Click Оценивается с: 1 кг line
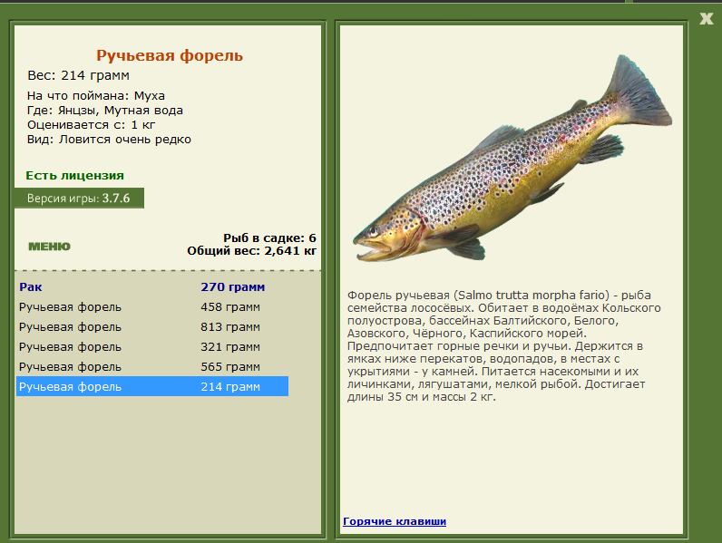This screenshot has width=722, height=543. [92, 125]
